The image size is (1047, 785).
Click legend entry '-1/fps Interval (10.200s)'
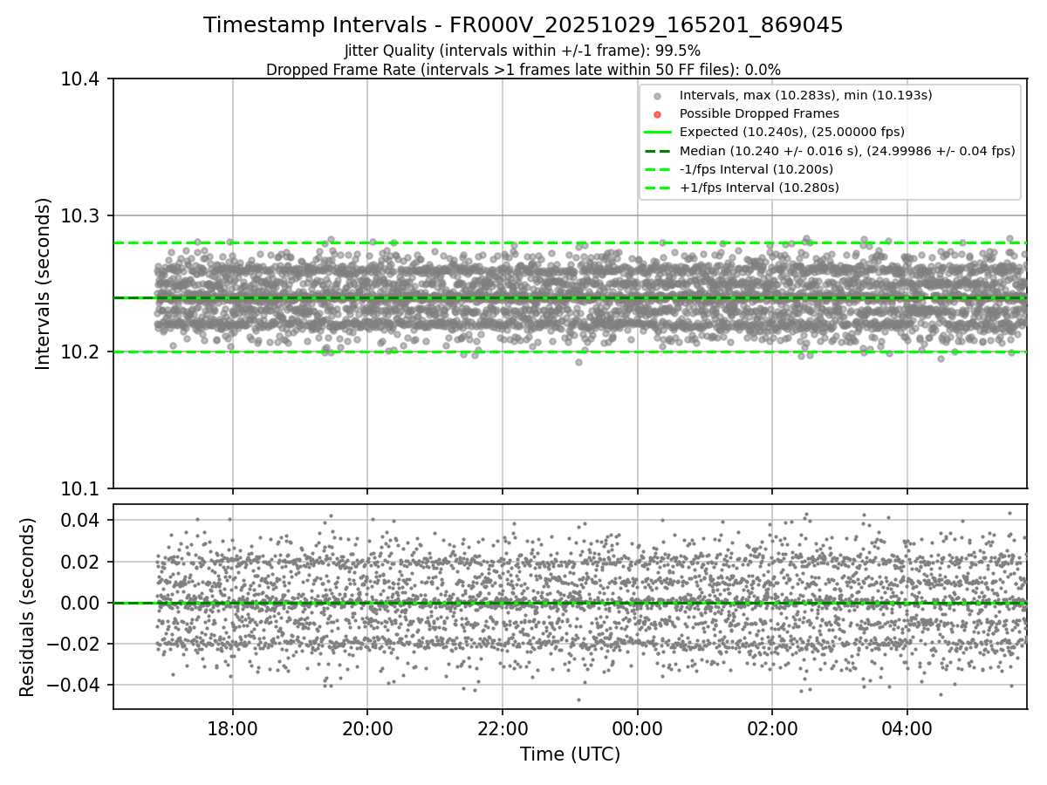click(756, 169)
